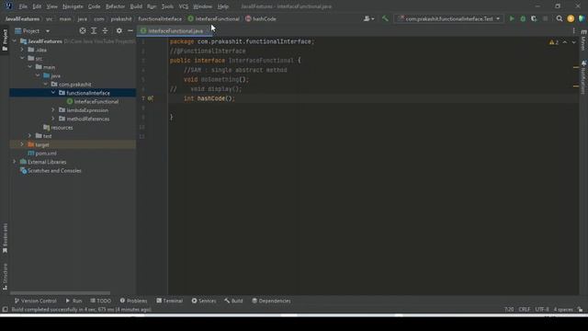Expand the .idea folder
Screen dimensions: 588x331
[x=22, y=50]
